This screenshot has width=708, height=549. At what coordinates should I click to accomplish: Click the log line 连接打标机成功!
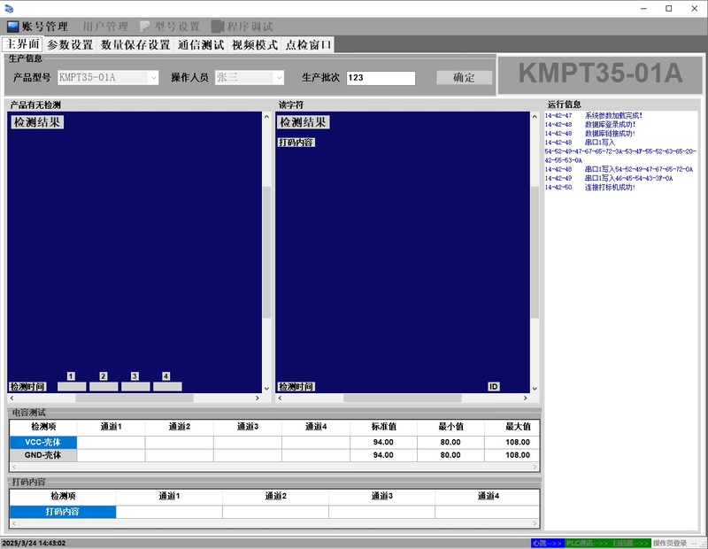pyautogui.click(x=610, y=188)
